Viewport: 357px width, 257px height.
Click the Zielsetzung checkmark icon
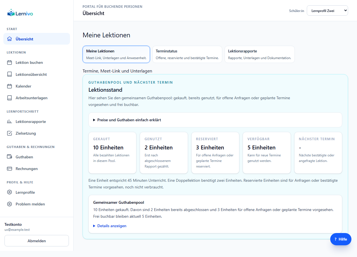click(x=9, y=133)
